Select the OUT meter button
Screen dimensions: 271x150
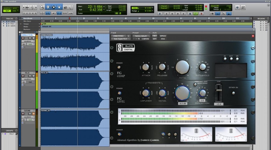231,59
